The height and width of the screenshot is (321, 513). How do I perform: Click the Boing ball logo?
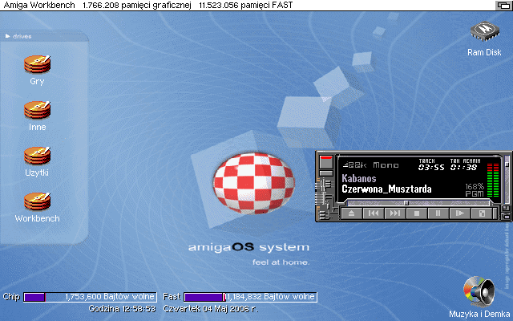(254, 183)
